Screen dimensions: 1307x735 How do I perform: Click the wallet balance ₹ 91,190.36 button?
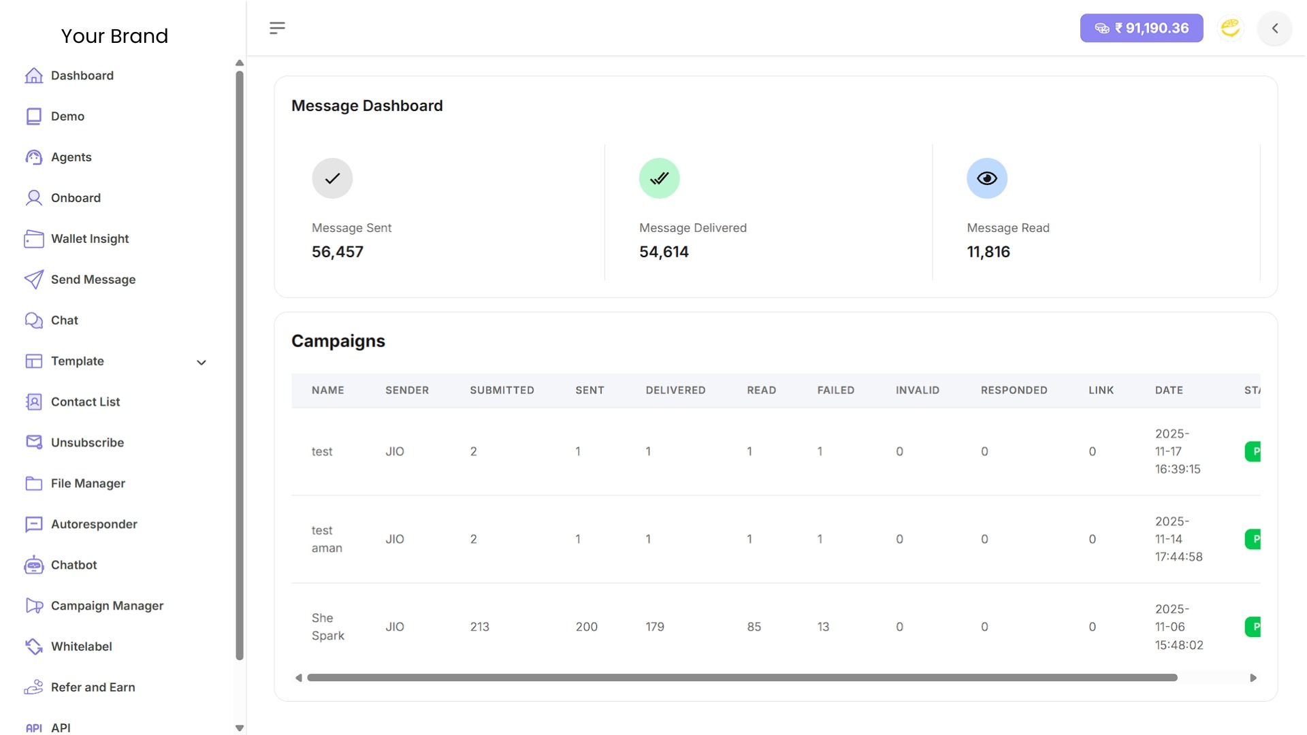coord(1141,28)
